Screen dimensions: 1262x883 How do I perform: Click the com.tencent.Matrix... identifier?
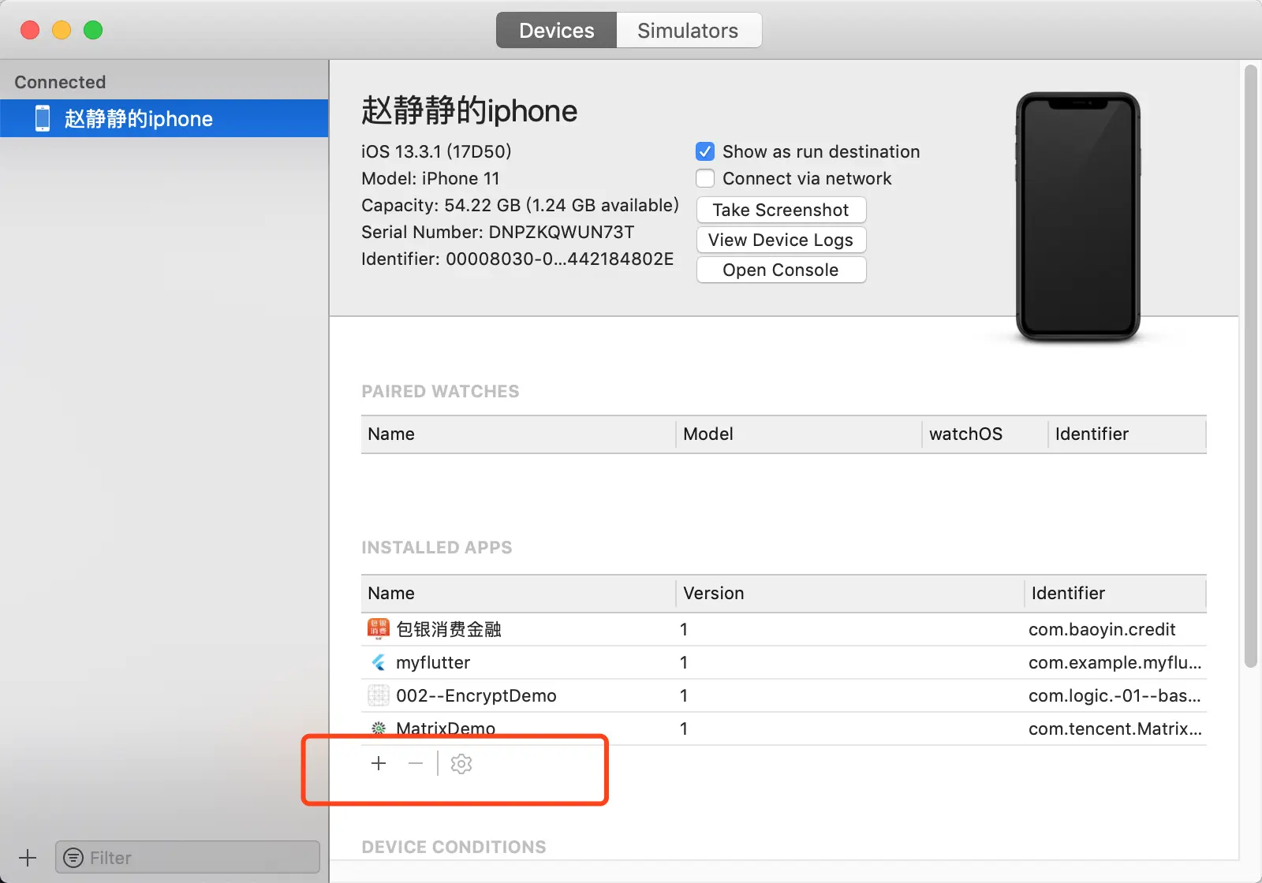1115,728
